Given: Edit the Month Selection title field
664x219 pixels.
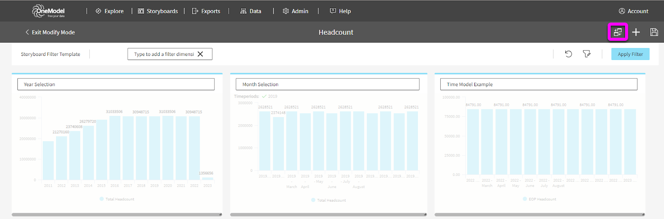Looking at the screenshot, I should point(327,84).
